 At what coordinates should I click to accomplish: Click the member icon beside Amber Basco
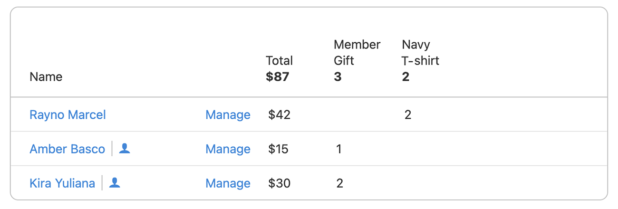tap(125, 149)
